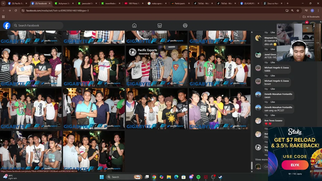The image size is (322, 181).
Task: Open the media controls toolbar icon
Action: 306,11
